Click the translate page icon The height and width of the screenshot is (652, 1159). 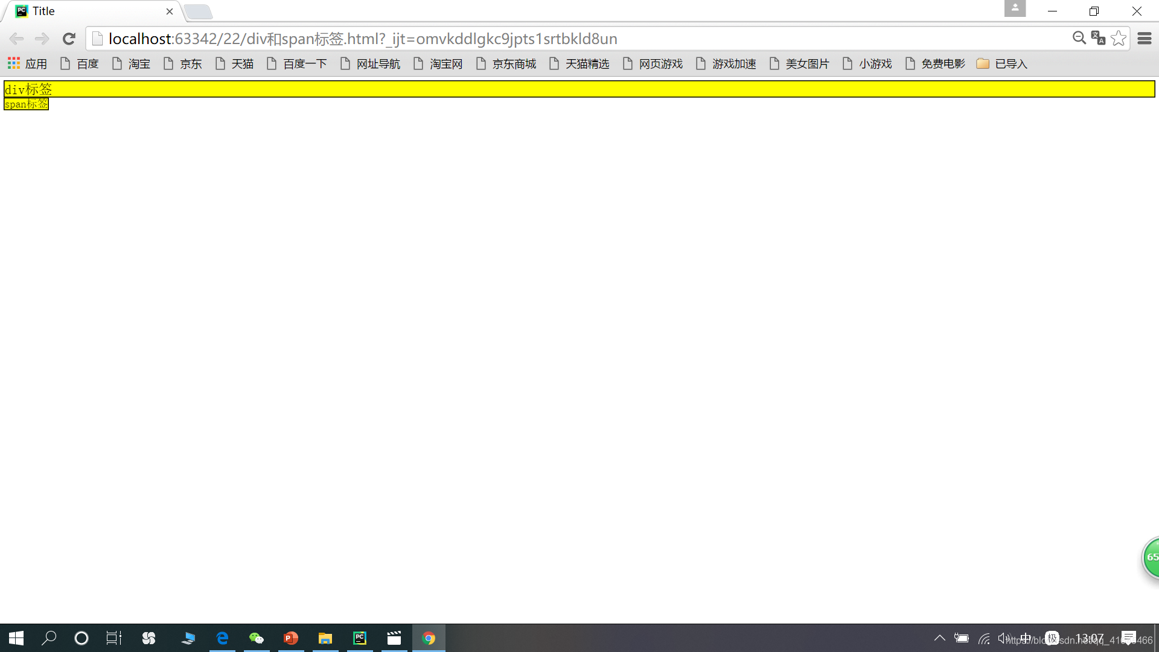click(1098, 39)
